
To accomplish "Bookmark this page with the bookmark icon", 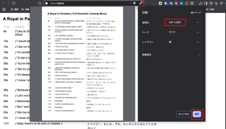I will (x=40, y=3).
